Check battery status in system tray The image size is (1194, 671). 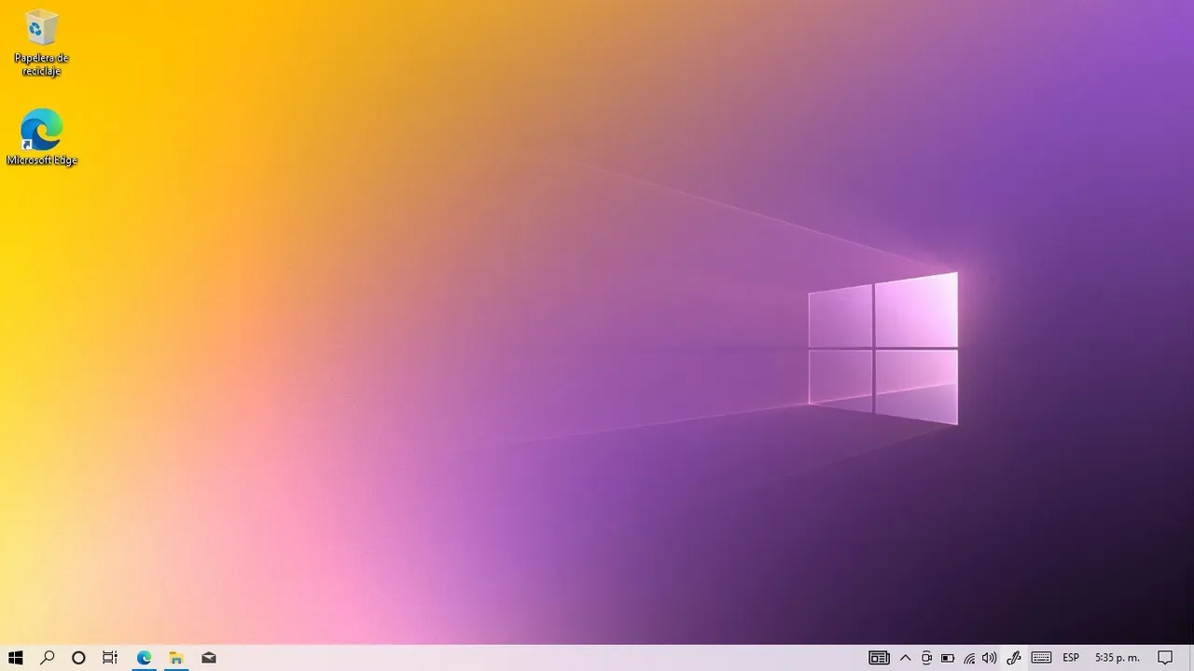[948, 658]
